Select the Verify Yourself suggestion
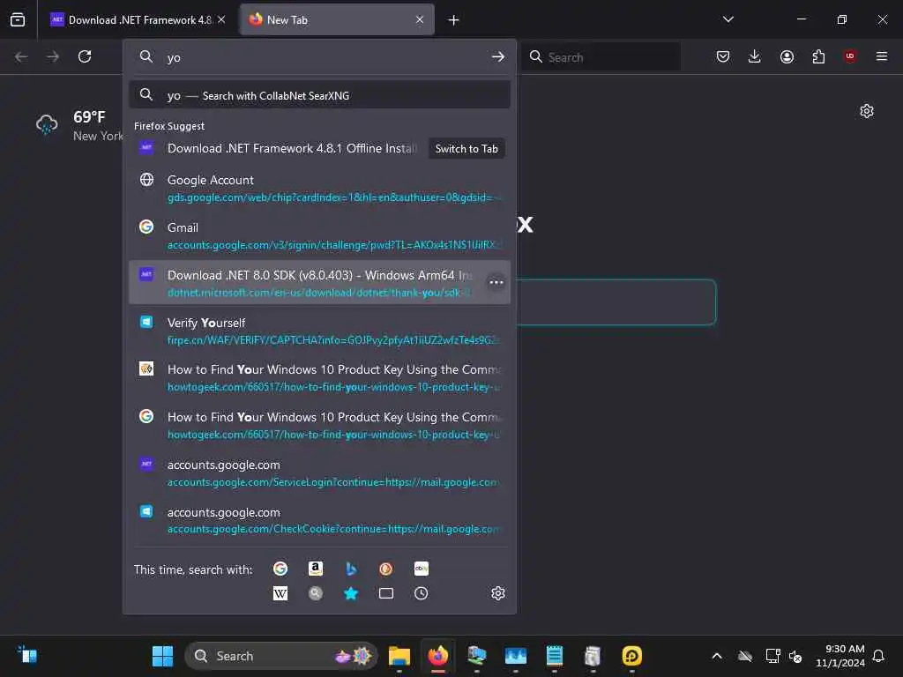This screenshot has width=903, height=677. 319,331
